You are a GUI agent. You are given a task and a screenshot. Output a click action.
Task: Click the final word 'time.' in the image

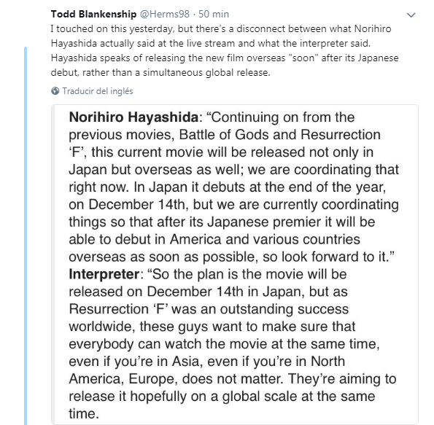click(x=84, y=414)
